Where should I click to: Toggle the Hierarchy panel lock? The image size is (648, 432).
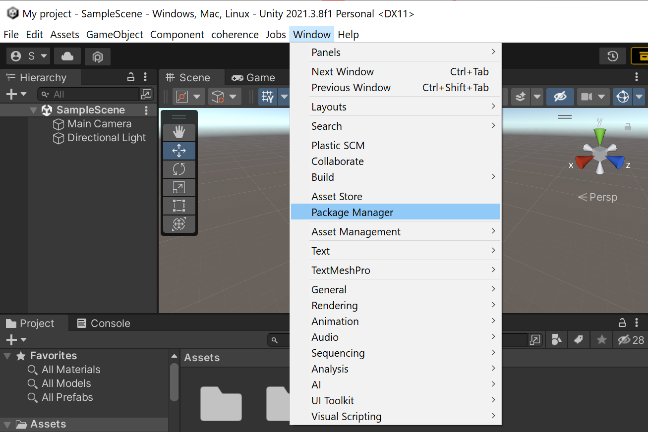[x=131, y=77]
